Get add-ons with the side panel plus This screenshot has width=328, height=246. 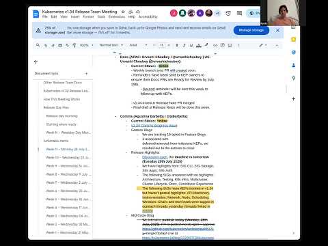[293, 98]
